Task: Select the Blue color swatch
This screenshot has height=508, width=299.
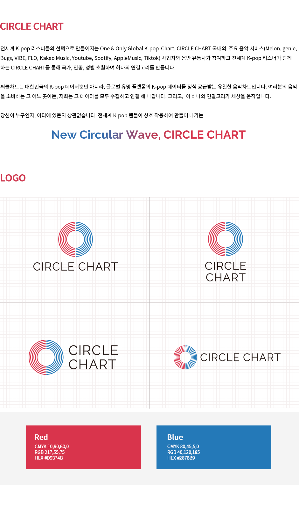Action: tap(214, 447)
